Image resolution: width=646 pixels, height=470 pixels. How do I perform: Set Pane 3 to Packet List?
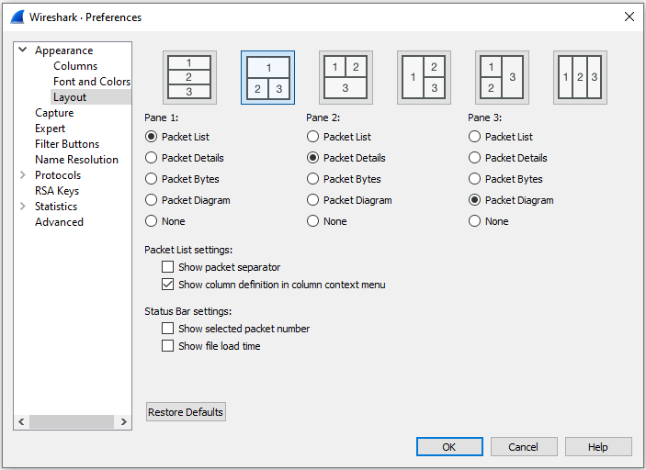point(501,137)
